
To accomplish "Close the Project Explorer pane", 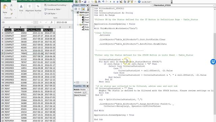I will coord(87,5).
